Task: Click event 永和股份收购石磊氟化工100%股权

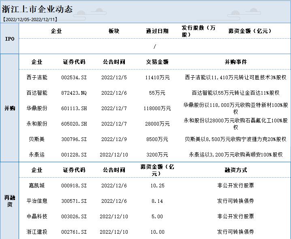Action: tap(236, 124)
